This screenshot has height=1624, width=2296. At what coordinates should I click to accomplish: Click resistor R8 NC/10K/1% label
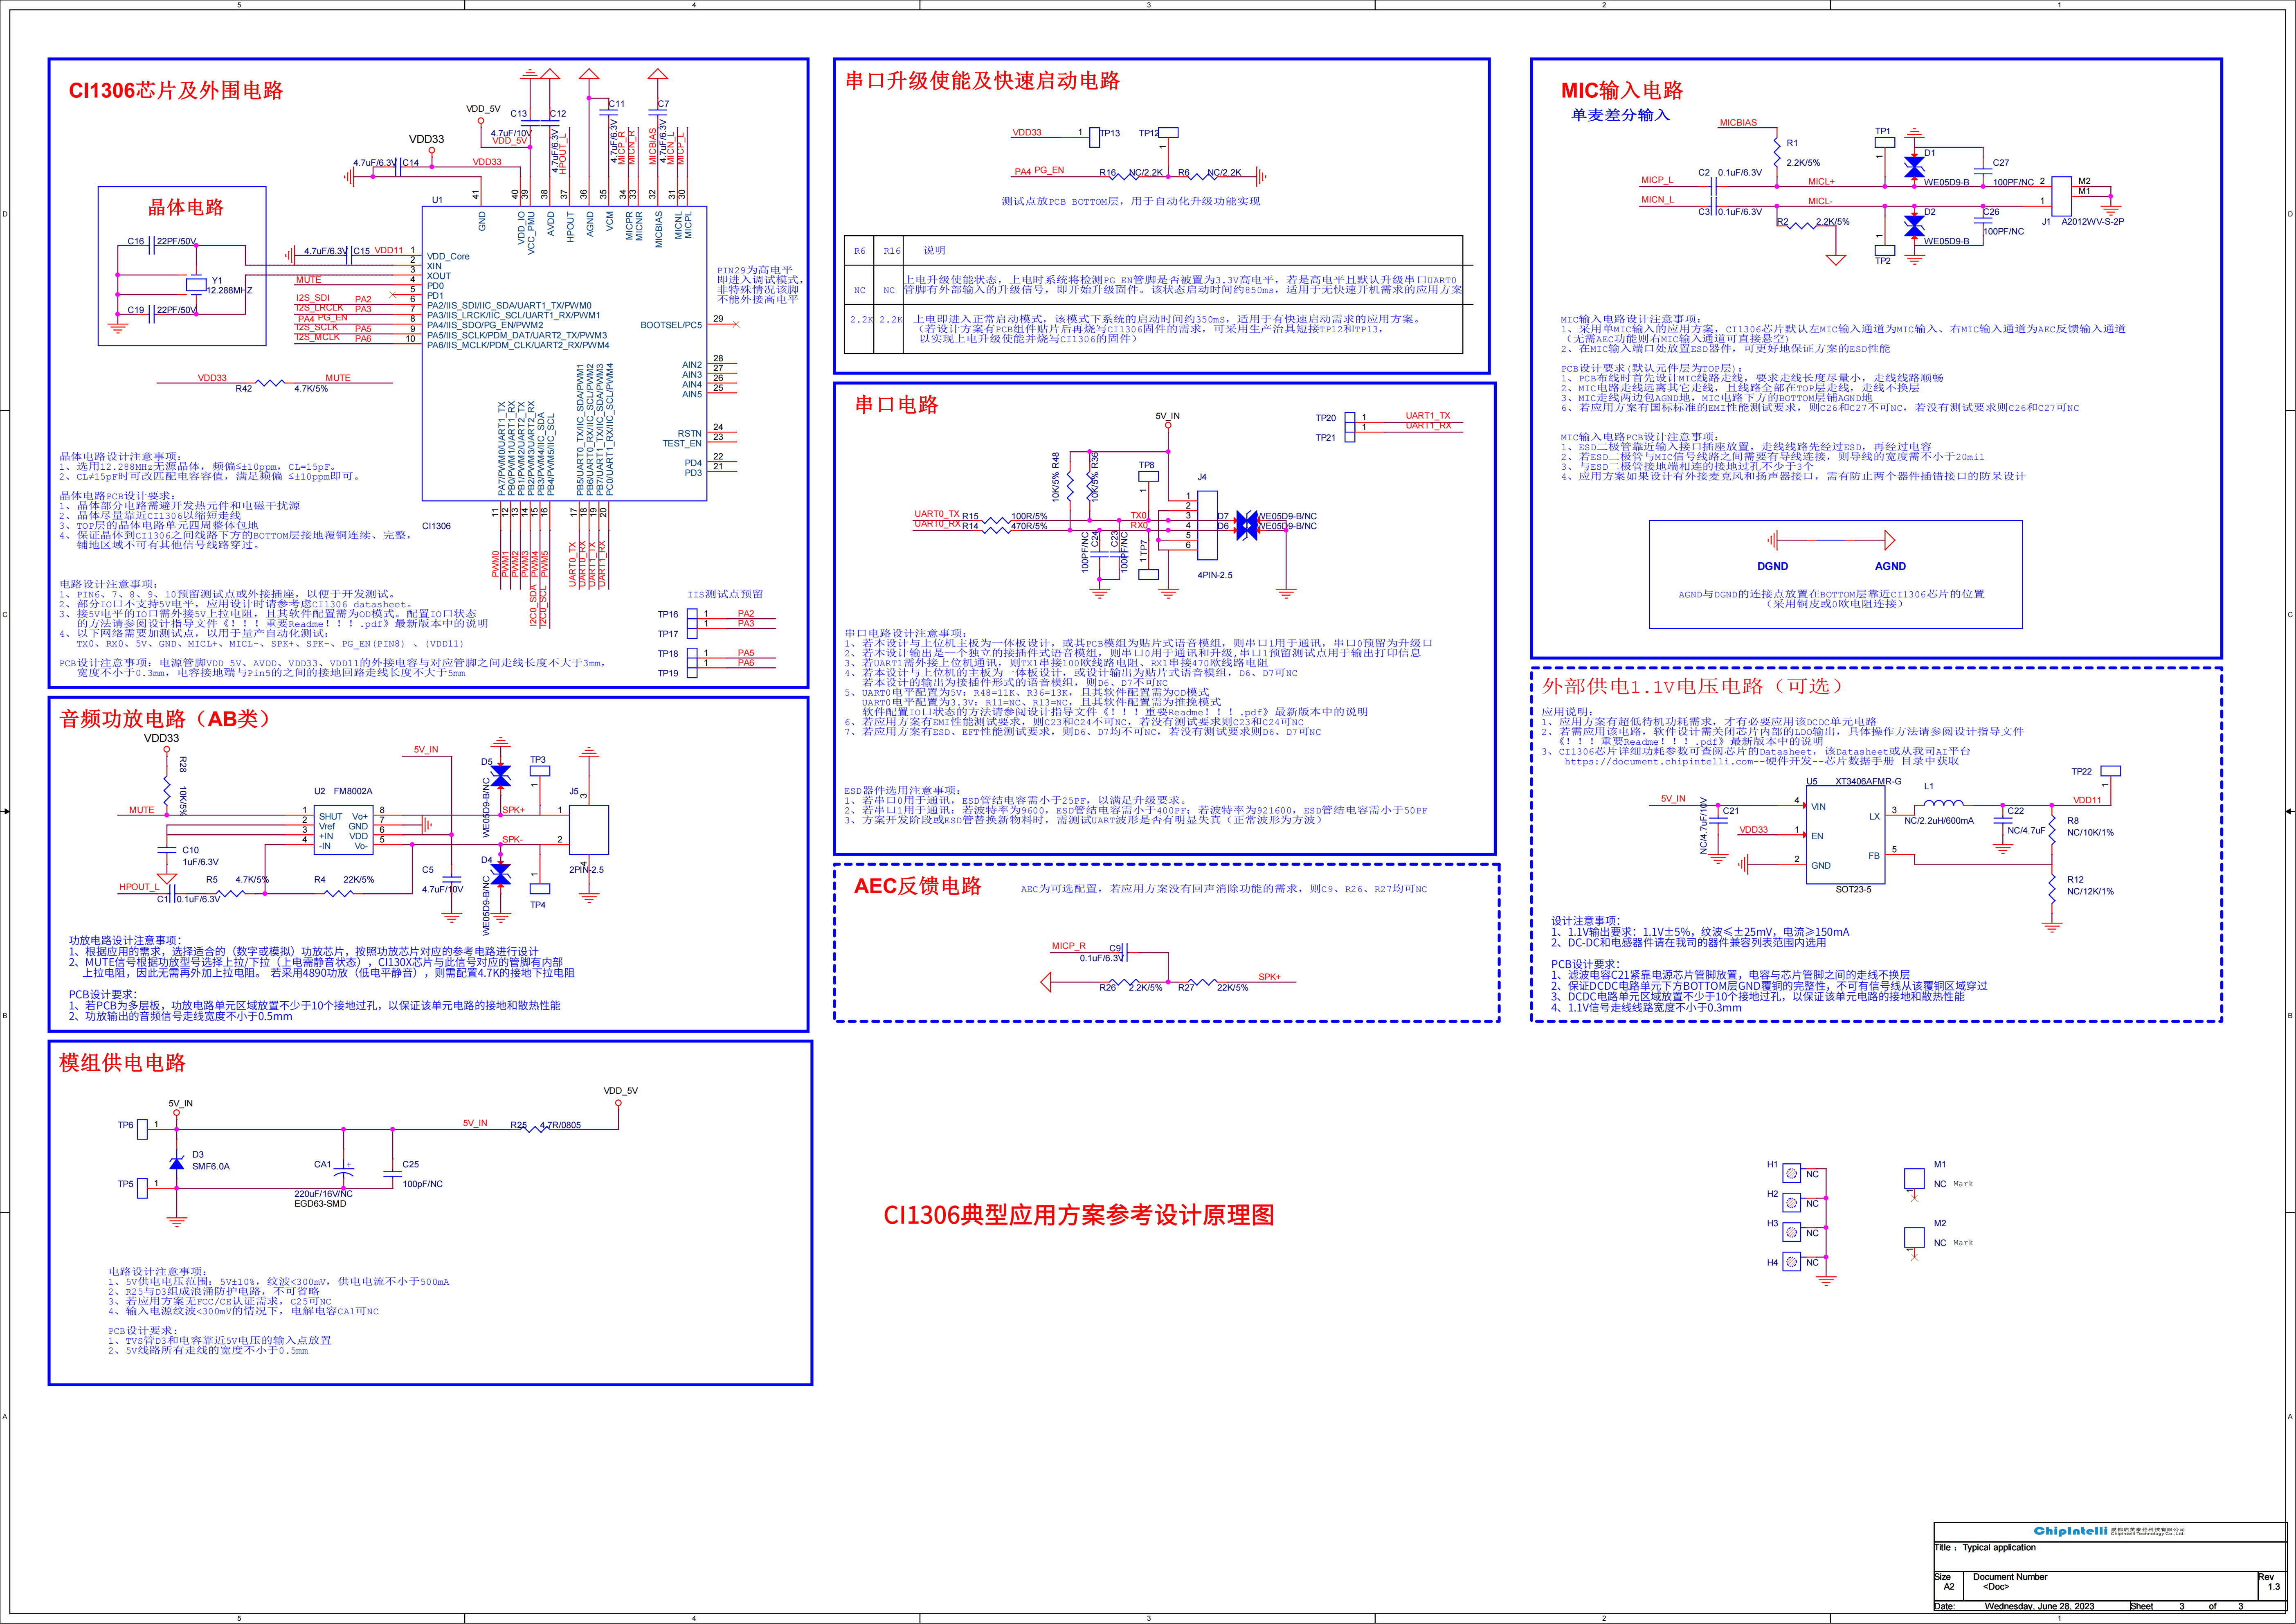coord(2090,826)
